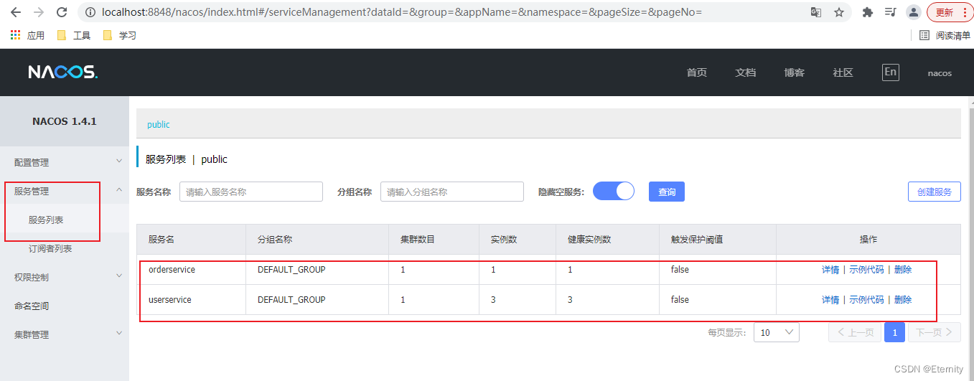This screenshot has height=381, width=974.
Task: Open the translate page icon in address bar
Action: (816, 12)
